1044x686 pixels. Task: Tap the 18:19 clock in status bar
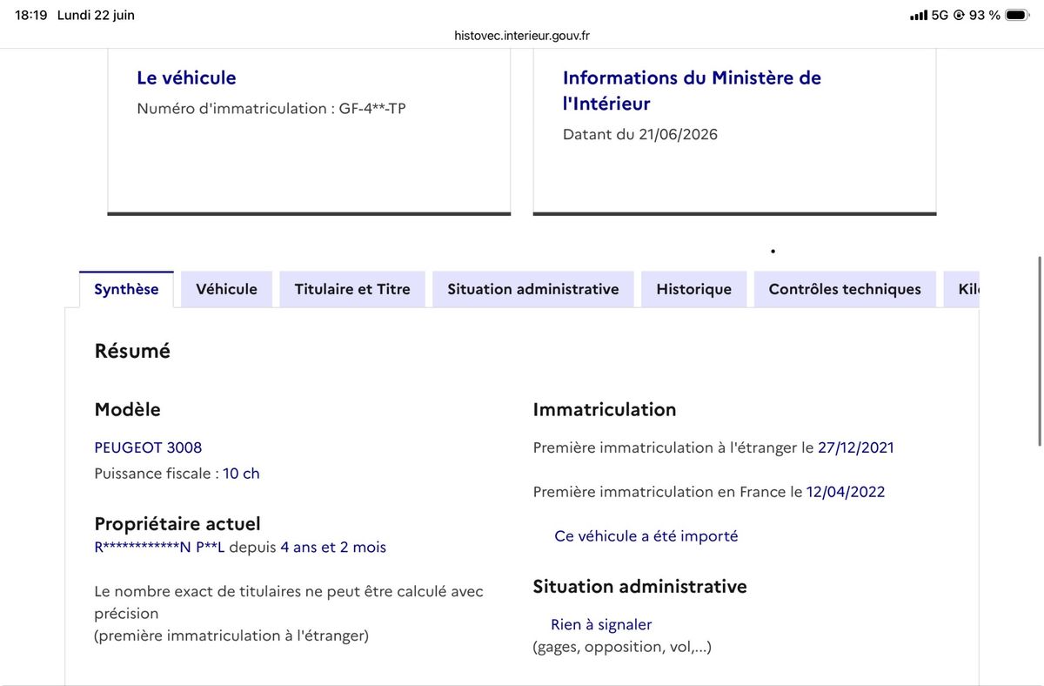(x=31, y=15)
